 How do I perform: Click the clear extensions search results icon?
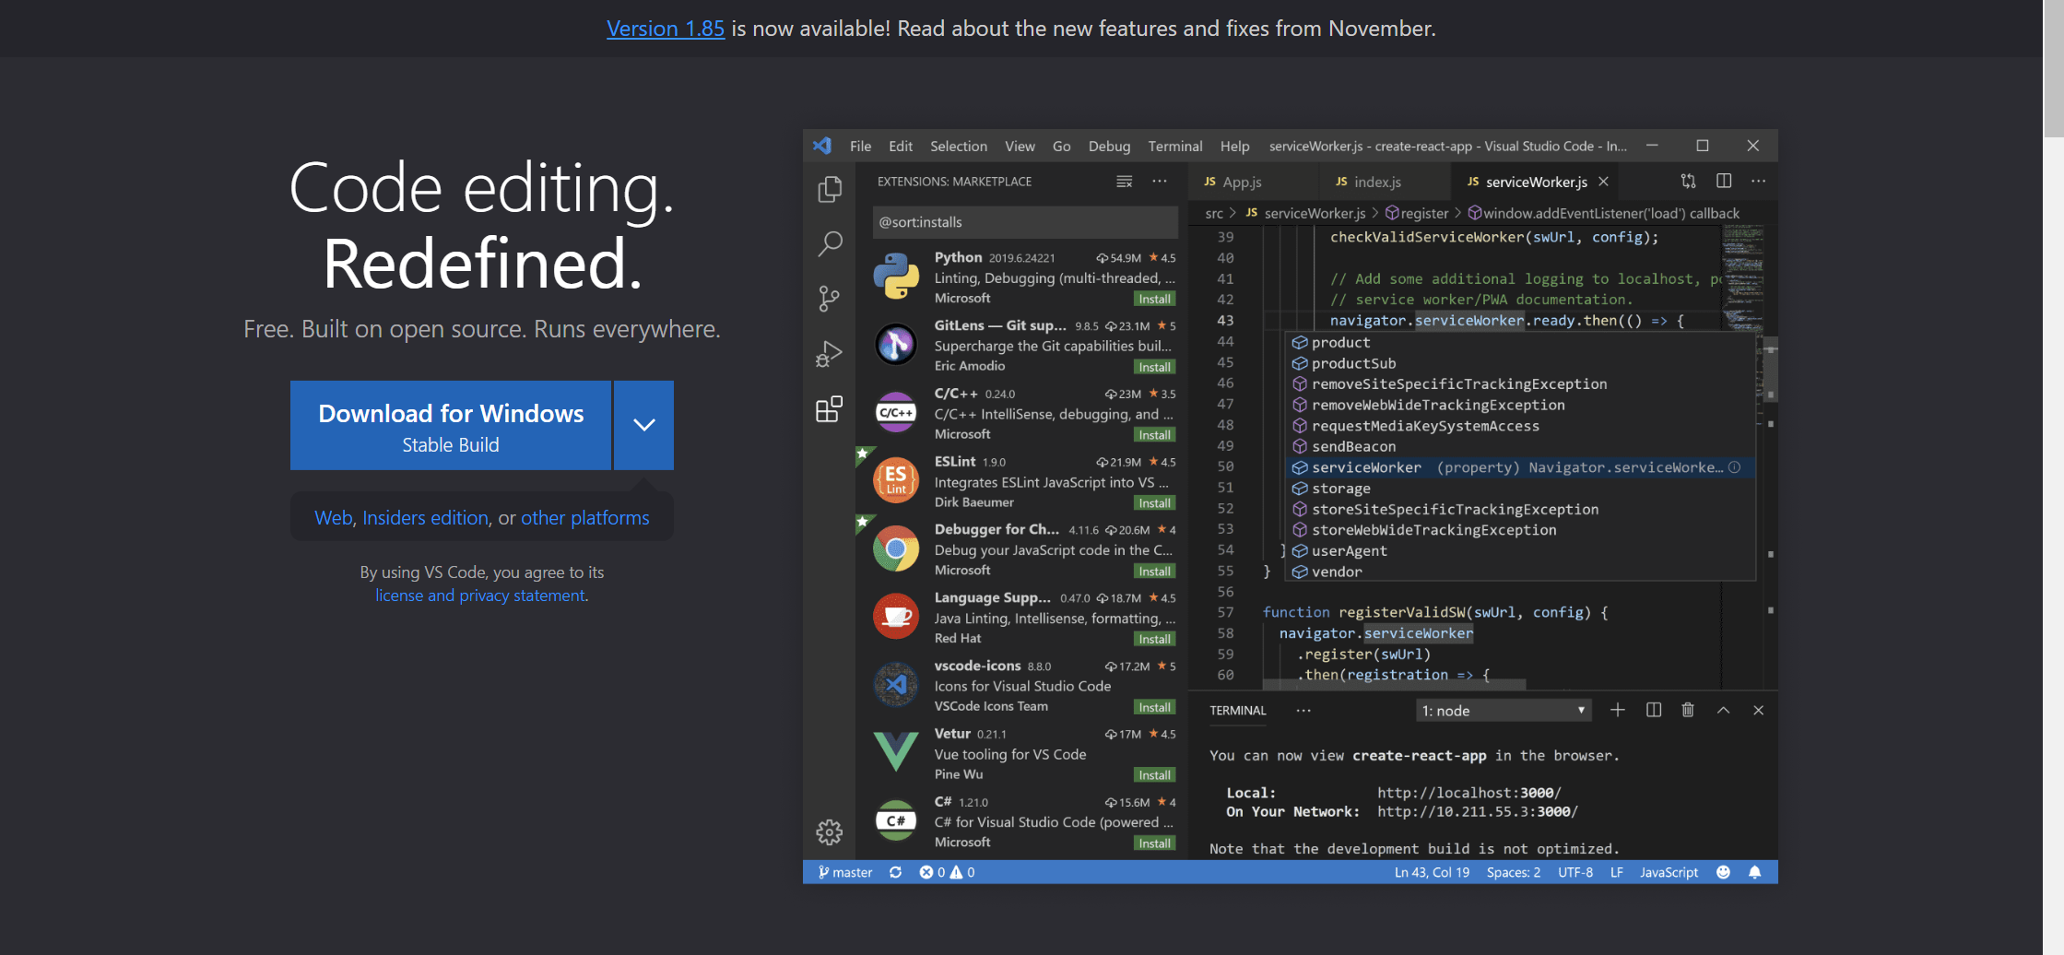(1124, 182)
